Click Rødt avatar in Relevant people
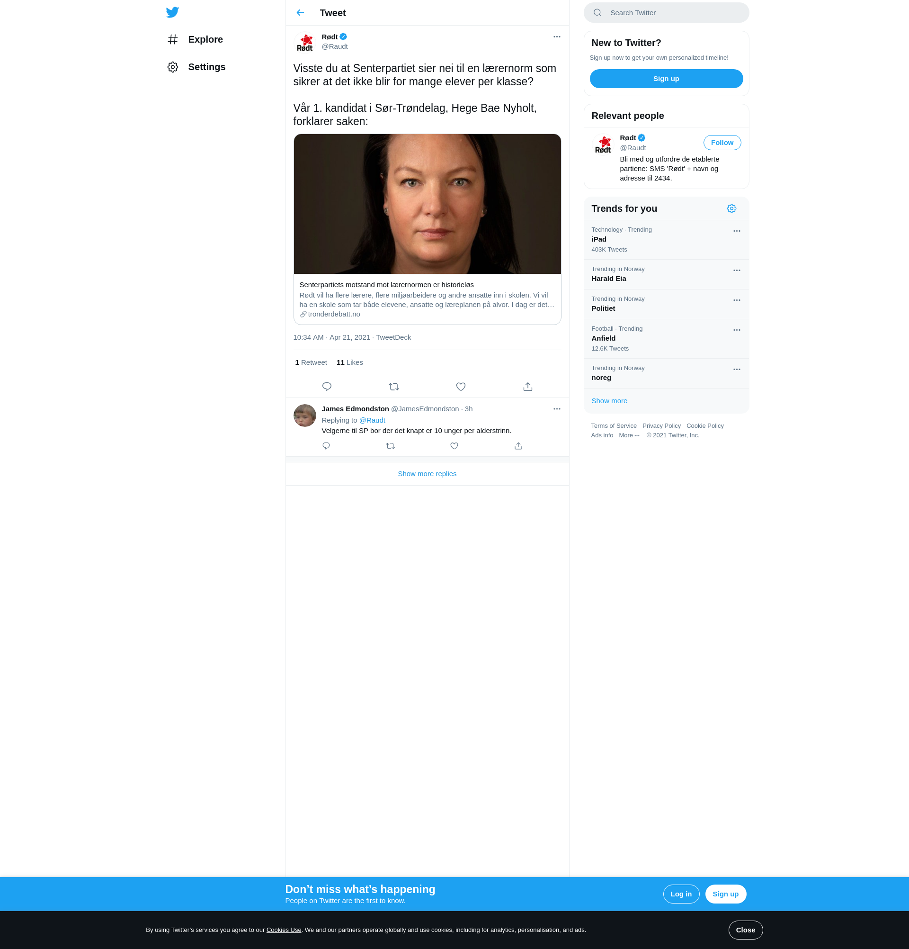909x949 pixels. tap(603, 145)
